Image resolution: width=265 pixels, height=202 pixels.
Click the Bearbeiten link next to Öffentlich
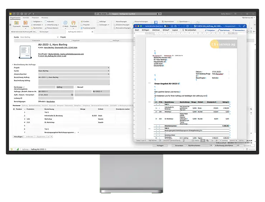pos(51,102)
